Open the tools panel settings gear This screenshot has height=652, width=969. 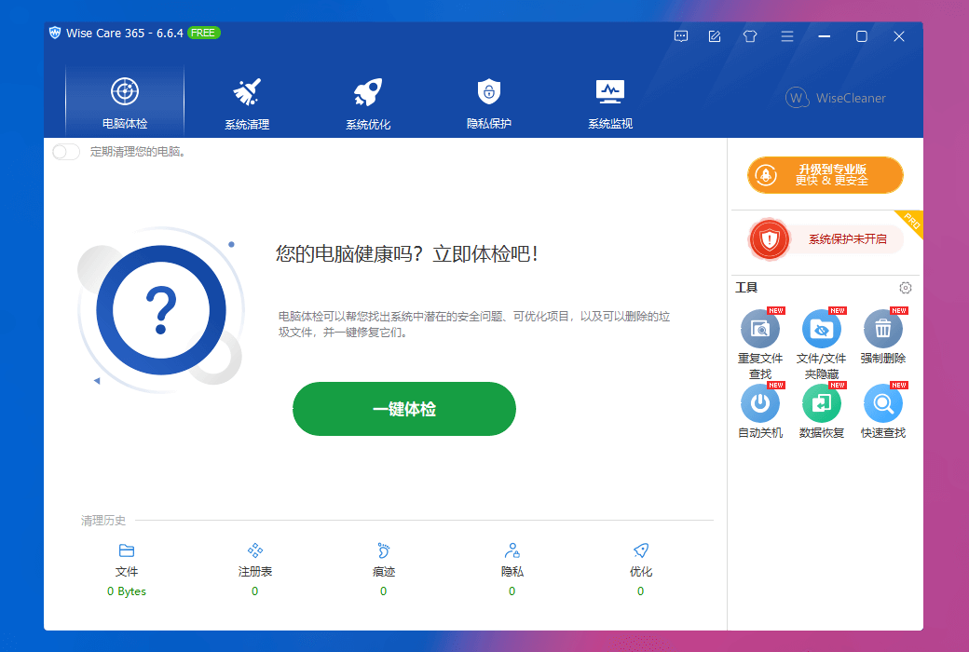(x=905, y=288)
